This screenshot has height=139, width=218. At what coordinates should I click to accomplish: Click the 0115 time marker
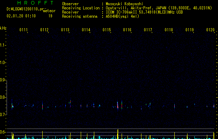tap(107, 30)
